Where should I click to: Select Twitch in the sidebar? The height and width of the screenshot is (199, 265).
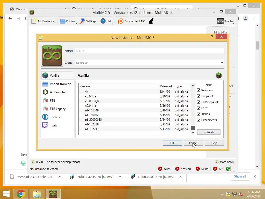coord(57,125)
